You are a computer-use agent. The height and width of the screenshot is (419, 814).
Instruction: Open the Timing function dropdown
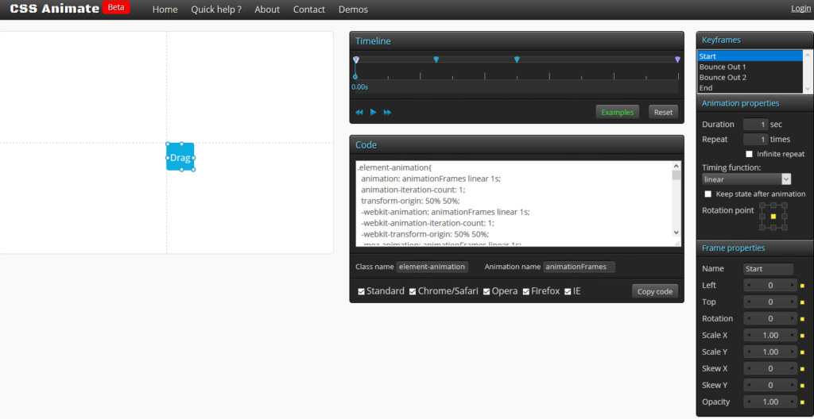746,179
